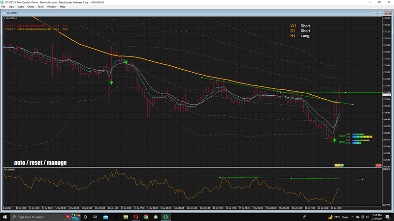394x221 pixels.
Task: Expand the chart title dropdown triangle
Action: coord(4,19)
